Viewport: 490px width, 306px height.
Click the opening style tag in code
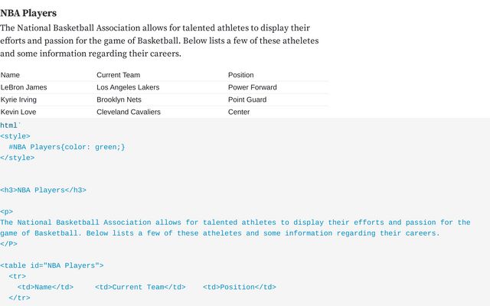(x=15, y=136)
